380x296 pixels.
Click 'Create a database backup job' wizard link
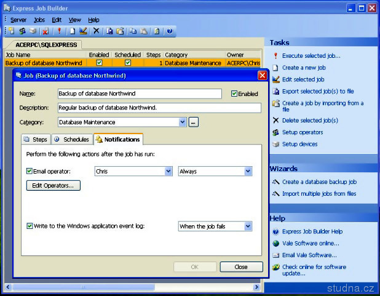319,182
